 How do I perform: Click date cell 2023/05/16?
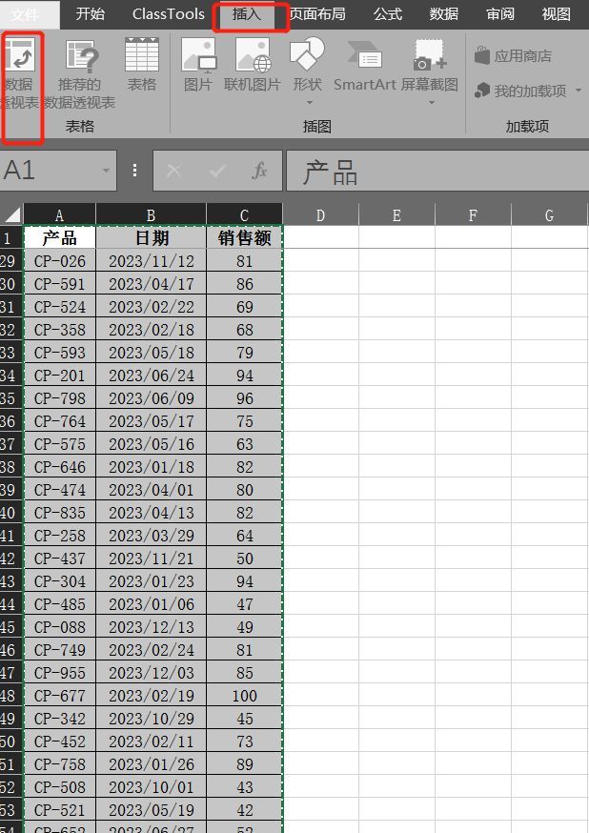pos(151,443)
